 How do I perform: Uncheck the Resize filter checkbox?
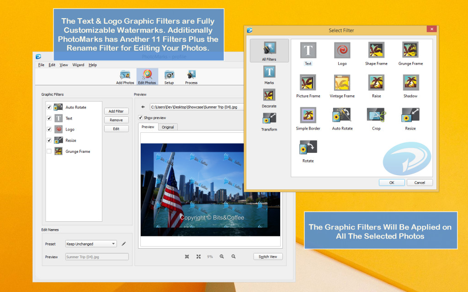(49, 140)
